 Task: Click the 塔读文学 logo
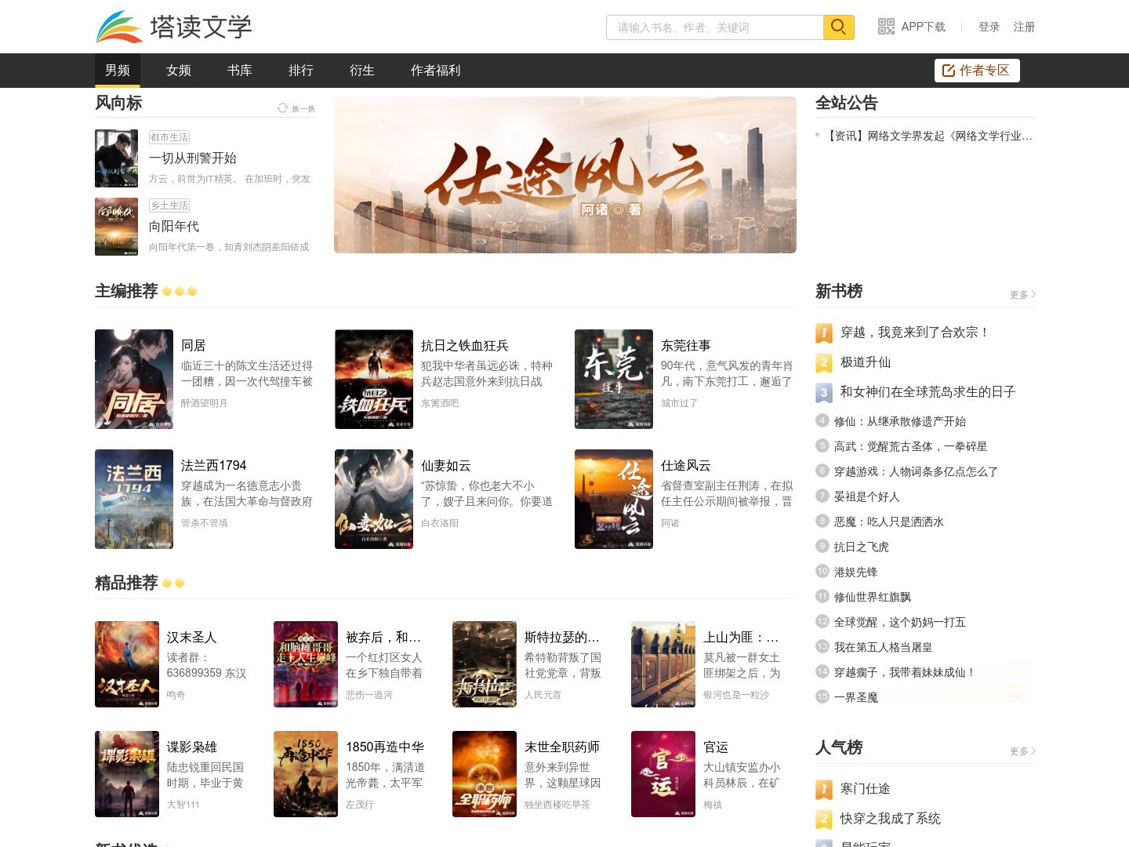click(x=173, y=27)
